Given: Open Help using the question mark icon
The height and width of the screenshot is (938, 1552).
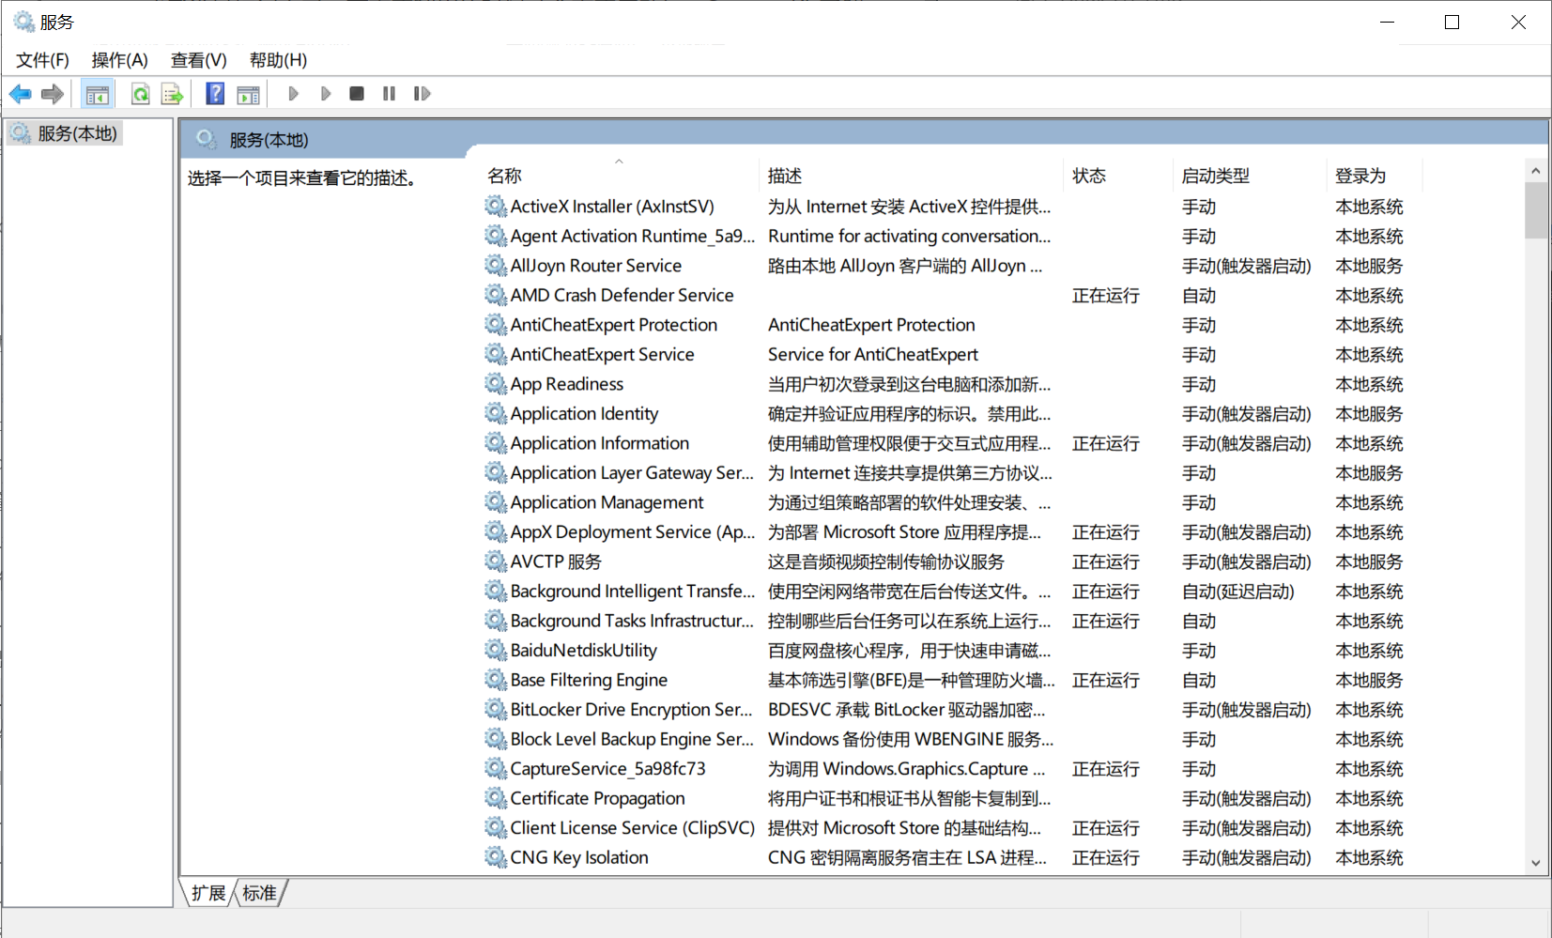Looking at the screenshot, I should [x=214, y=93].
